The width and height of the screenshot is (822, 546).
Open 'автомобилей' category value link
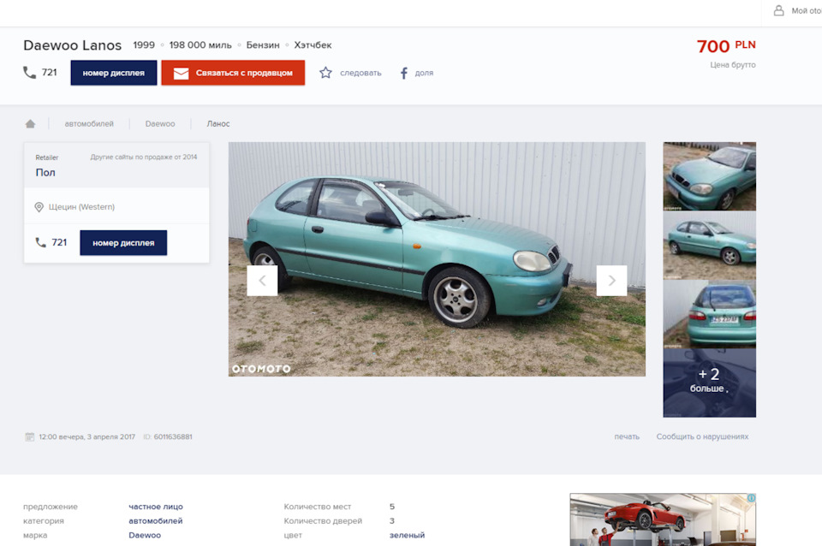(156, 521)
